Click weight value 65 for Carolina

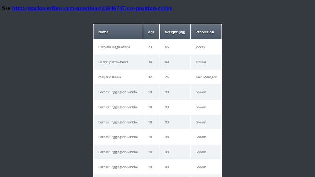click(167, 47)
